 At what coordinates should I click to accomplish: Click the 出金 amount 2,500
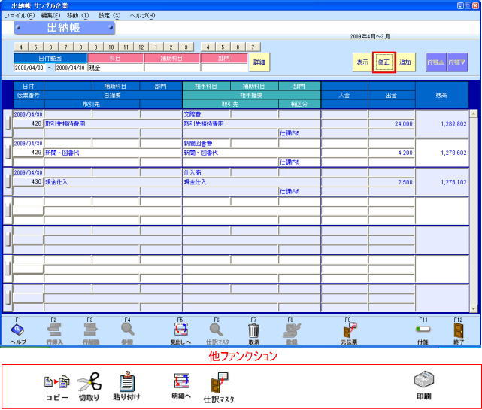point(405,182)
